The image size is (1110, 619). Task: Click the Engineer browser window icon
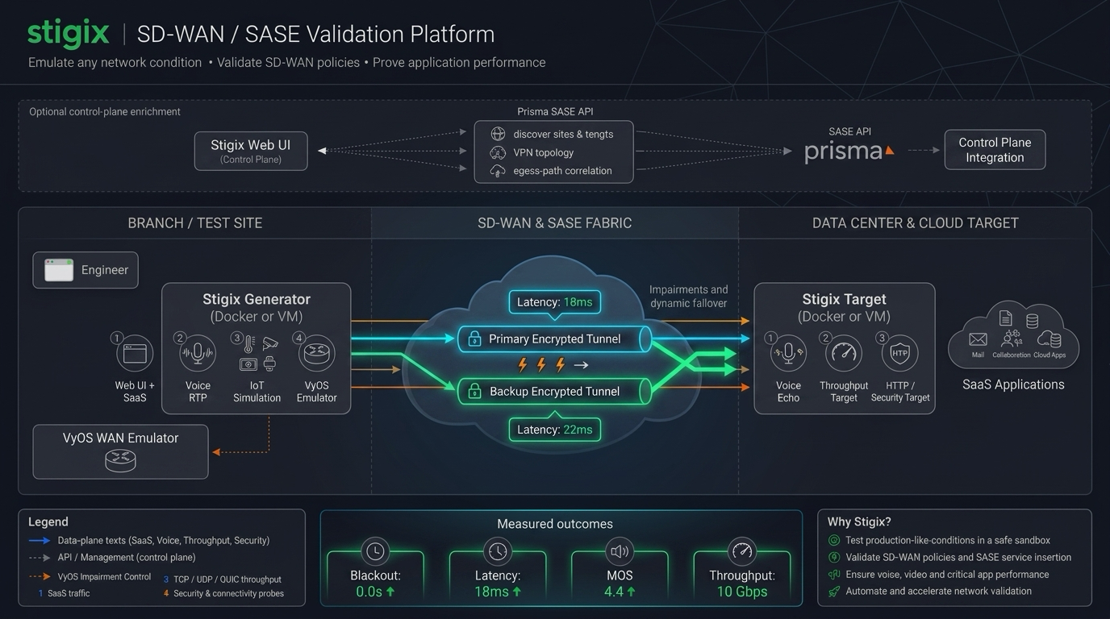pyautogui.click(x=59, y=270)
